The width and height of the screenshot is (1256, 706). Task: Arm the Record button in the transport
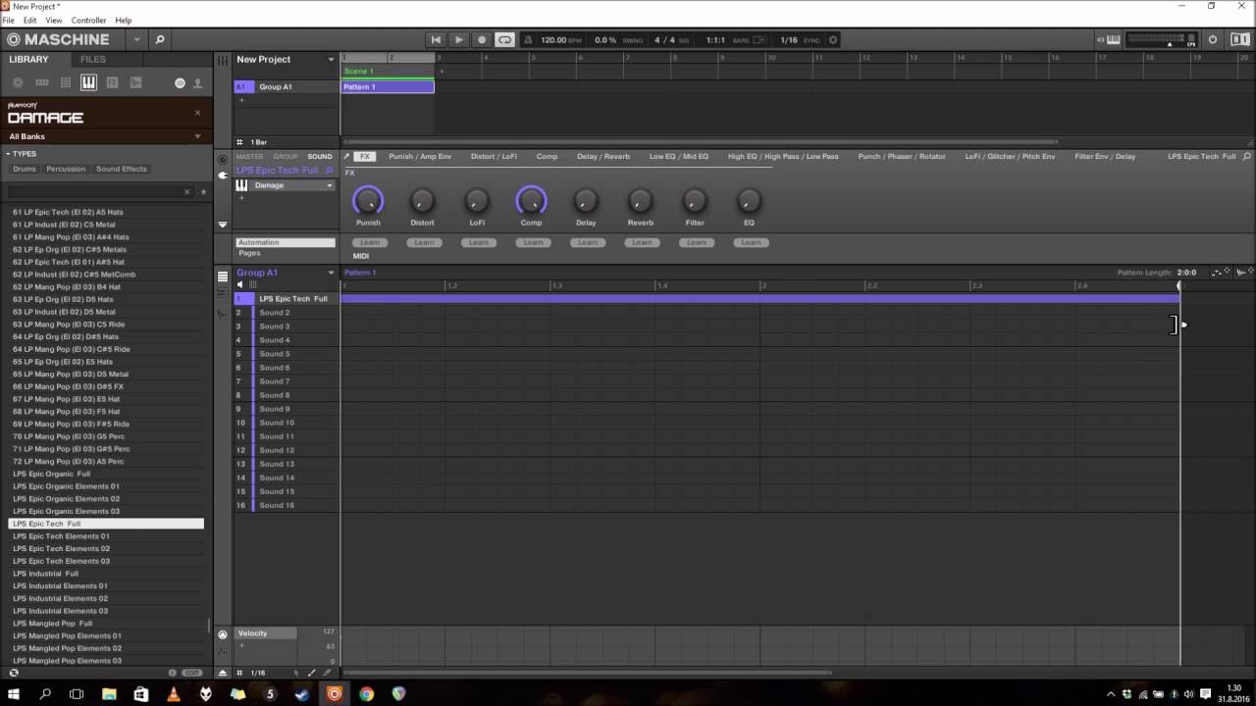click(x=481, y=40)
